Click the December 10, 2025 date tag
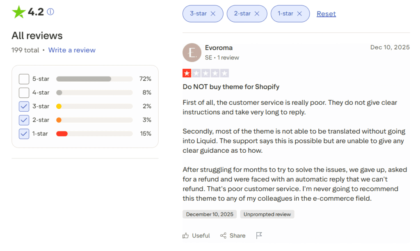The height and width of the screenshot is (251, 420). [x=210, y=214]
